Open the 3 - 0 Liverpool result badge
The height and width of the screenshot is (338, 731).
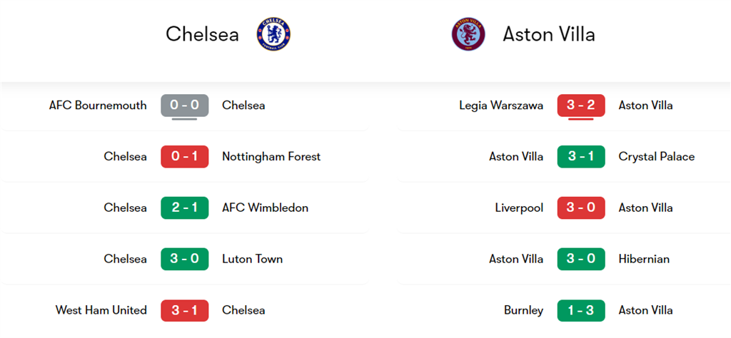click(581, 208)
